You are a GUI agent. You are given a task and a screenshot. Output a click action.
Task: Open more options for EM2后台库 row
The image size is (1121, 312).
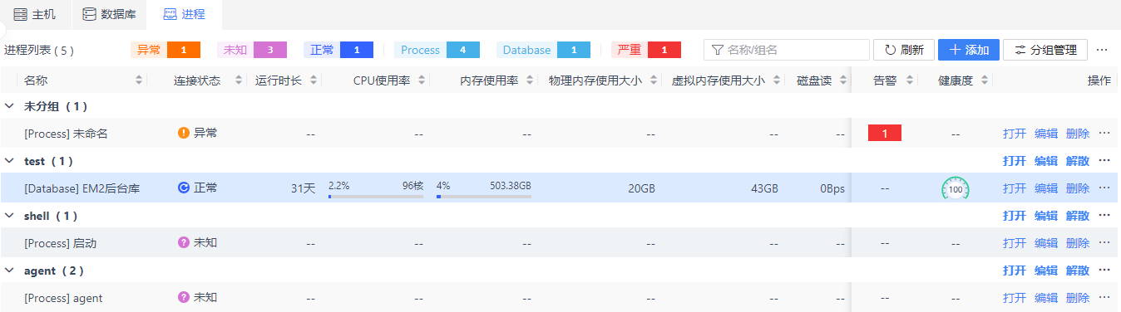1104,188
